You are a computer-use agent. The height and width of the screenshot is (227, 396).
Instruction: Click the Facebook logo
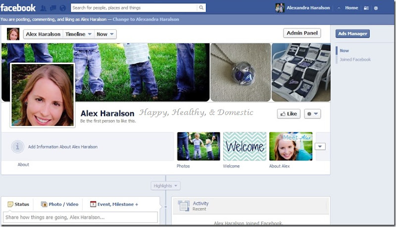pos(18,8)
